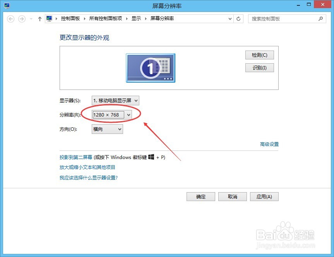Click the control panel icon in the address bar
Viewport: 334px width, 257px height.
click(50, 19)
